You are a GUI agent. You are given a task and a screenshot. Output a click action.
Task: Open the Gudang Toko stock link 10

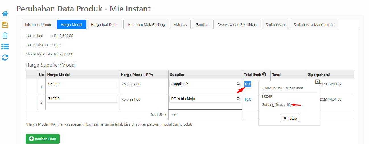pyautogui.click(x=288, y=105)
